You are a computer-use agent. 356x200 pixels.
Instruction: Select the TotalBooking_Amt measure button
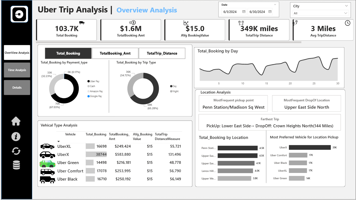click(x=115, y=53)
